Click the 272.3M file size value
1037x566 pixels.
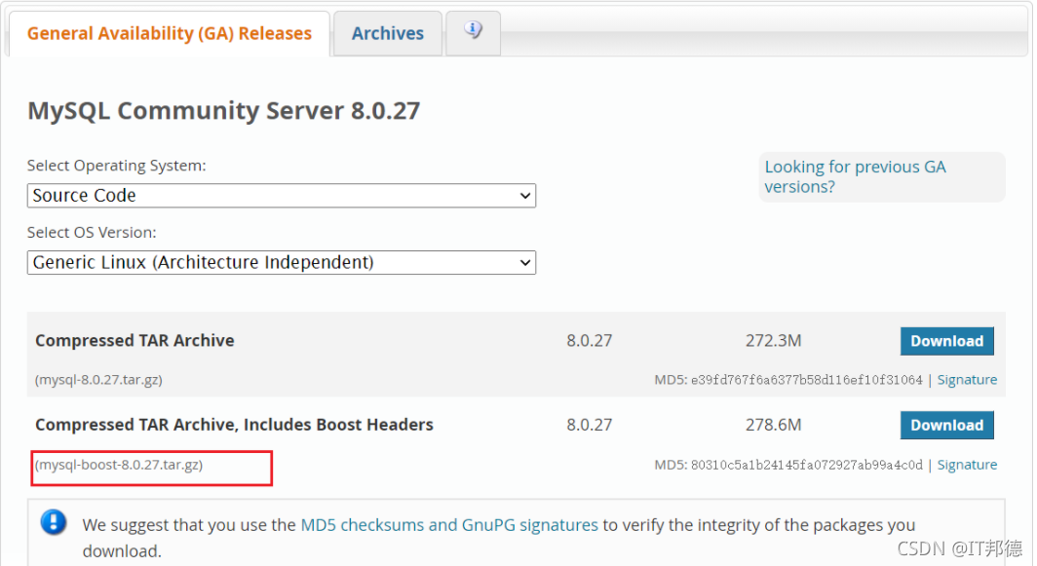(x=773, y=341)
